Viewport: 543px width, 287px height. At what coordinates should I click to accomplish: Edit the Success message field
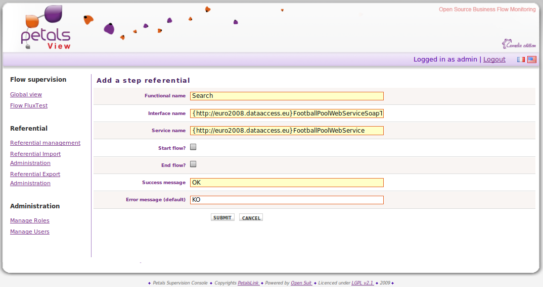tap(287, 183)
